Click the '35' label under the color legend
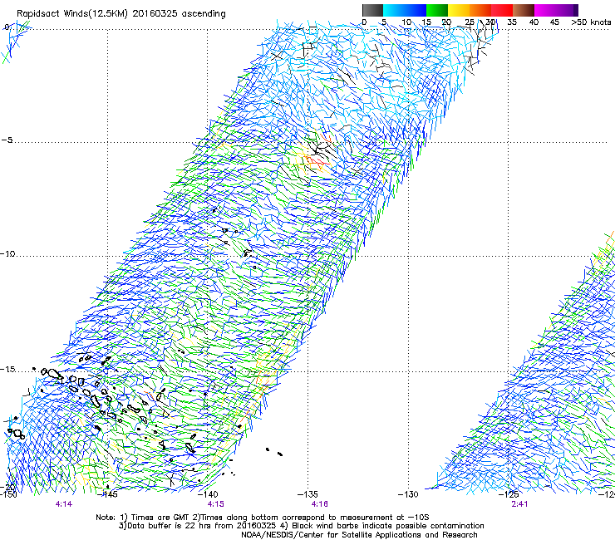The width and height of the screenshot is (615, 540). click(x=511, y=22)
